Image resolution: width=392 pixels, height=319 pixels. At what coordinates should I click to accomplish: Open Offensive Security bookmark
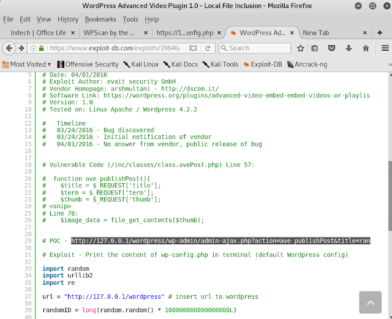coord(88,64)
